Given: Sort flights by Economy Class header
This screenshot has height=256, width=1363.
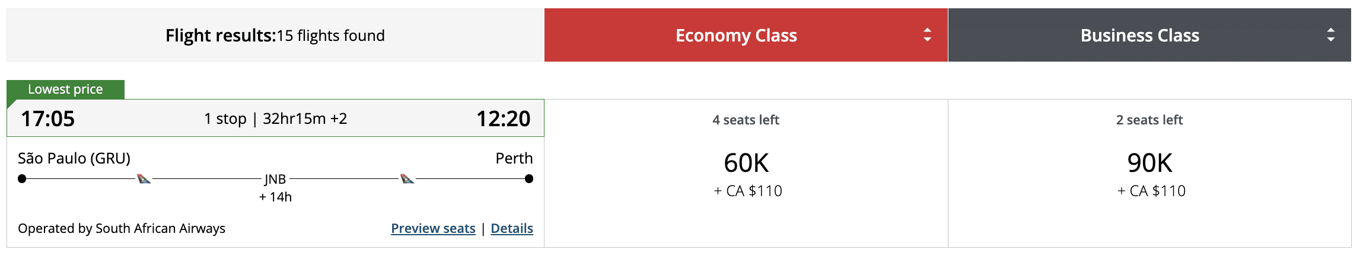Looking at the screenshot, I should click(736, 36).
